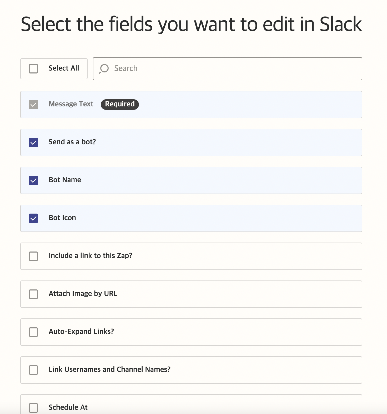Tick the Attach Image by URL checkbox
Image resolution: width=387 pixels, height=414 pixels.
tap(33, 294)
